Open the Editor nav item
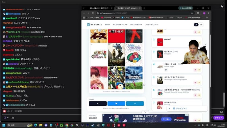The width and height of the screenshot is (227, 128). (x=107, y=24)
